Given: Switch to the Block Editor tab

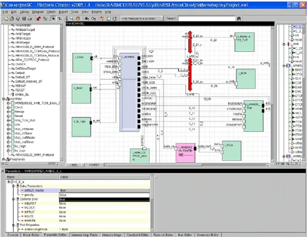Looking at the screenshot, I should (31, 235).
